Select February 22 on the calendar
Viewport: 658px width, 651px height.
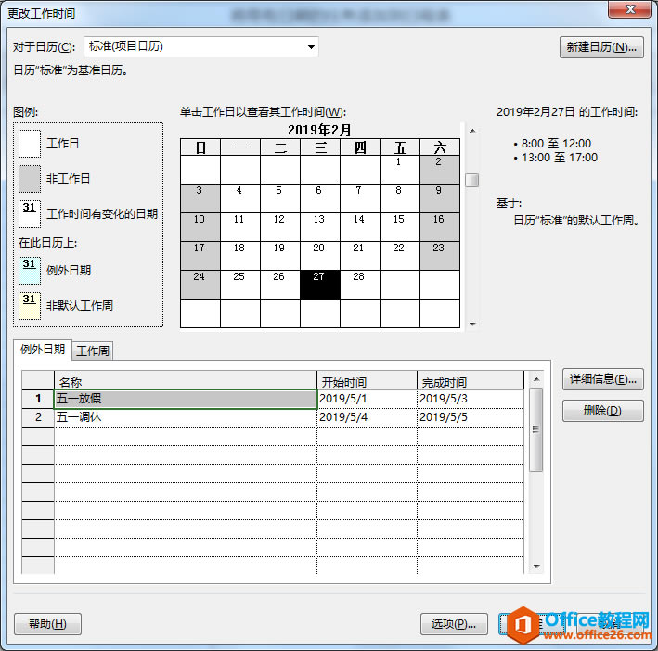[399, 256]
